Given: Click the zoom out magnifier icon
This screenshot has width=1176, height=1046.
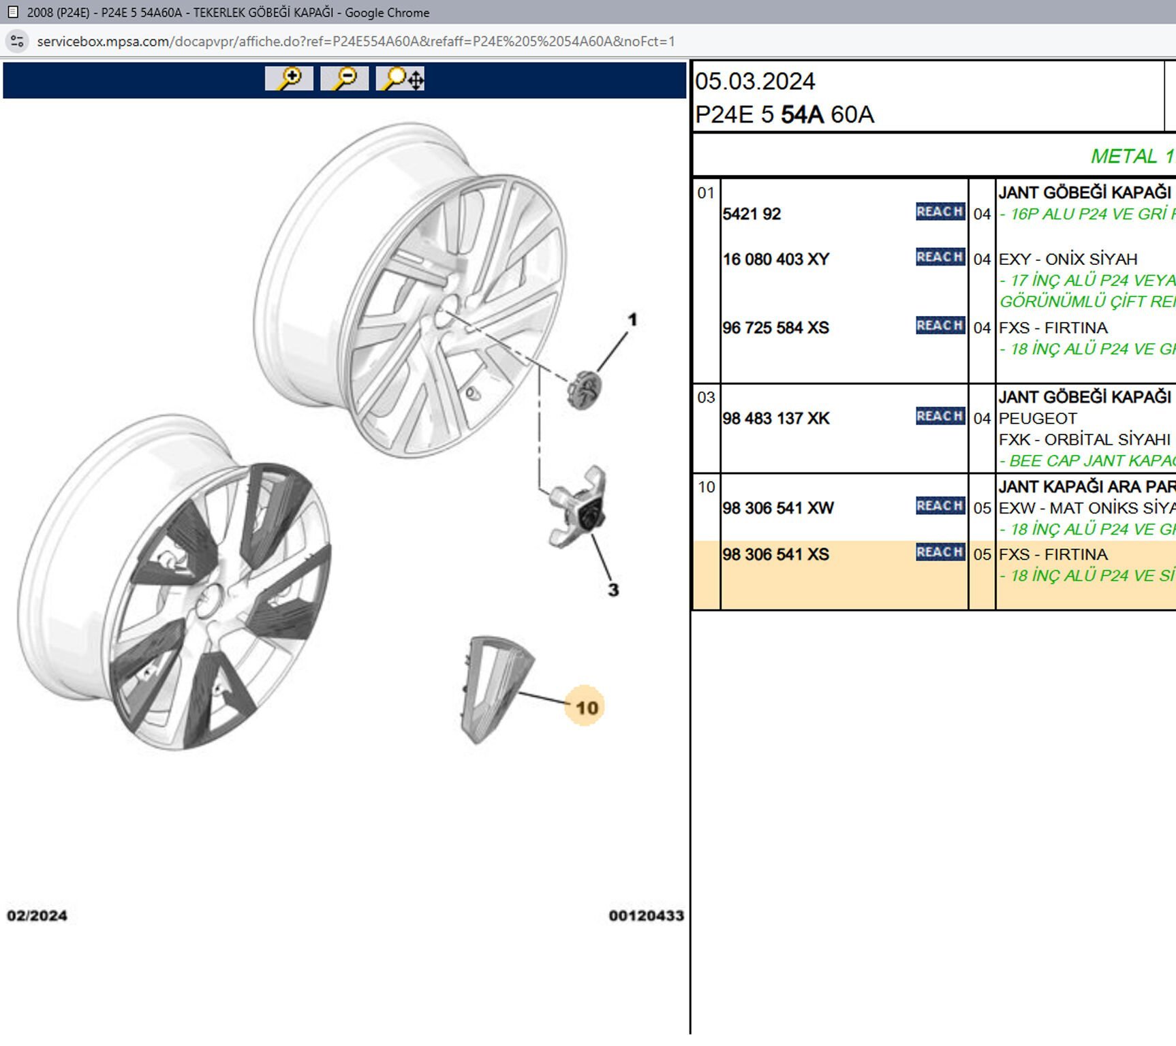Looking at the screenshot, I should tap(344, 79).
